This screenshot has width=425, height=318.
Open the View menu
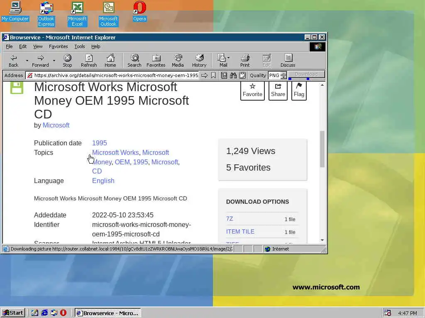point(38,46)
